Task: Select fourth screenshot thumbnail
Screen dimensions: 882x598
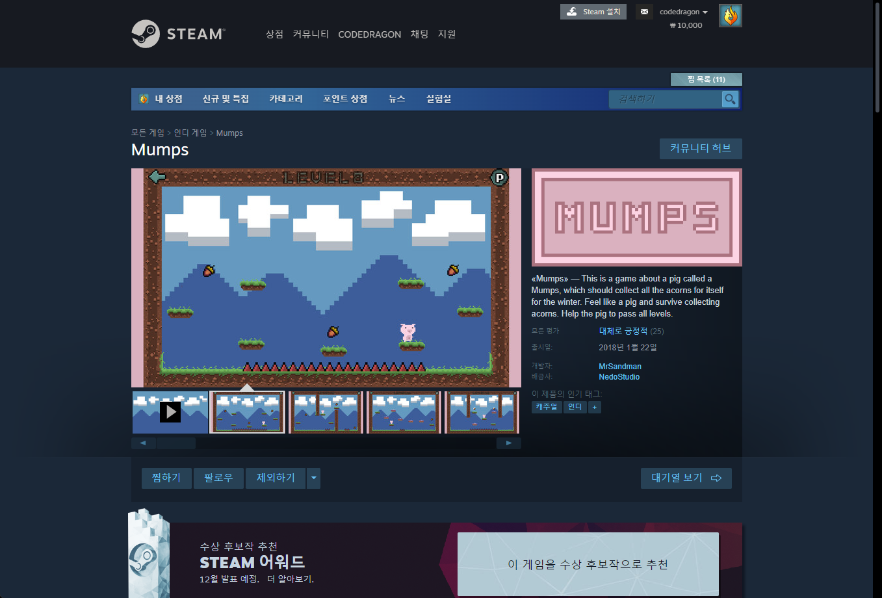Action: (404, 412)
